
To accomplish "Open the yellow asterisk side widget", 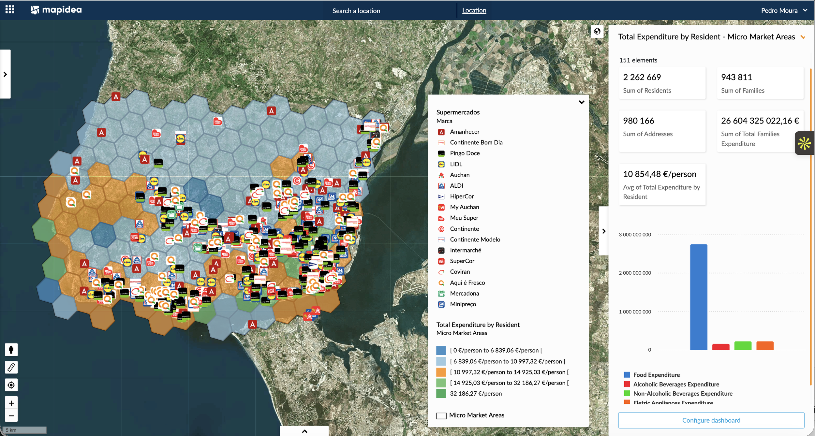I will (804, 143).
